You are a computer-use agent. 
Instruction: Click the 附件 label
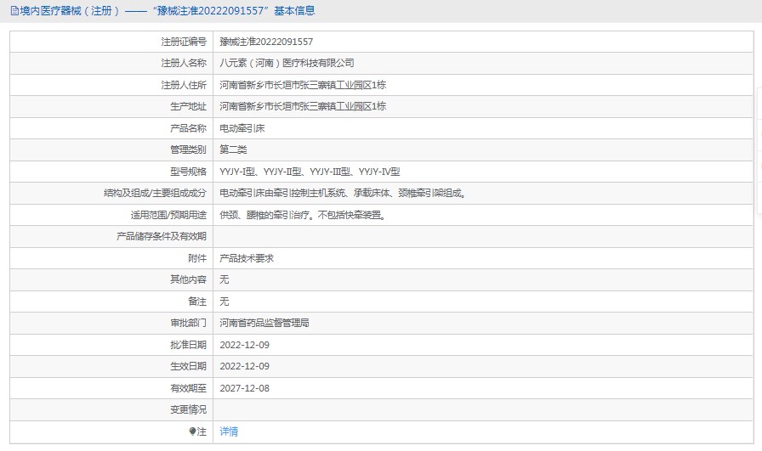click(197, 258)
